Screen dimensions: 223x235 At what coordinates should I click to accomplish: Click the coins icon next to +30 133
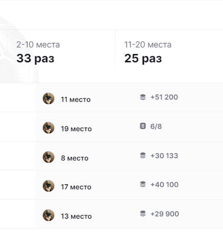tap(143, 155)
